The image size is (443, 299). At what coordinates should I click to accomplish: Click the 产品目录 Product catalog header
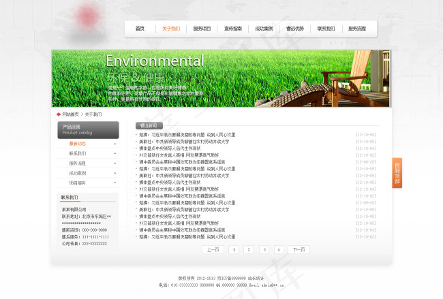(88, 130)
